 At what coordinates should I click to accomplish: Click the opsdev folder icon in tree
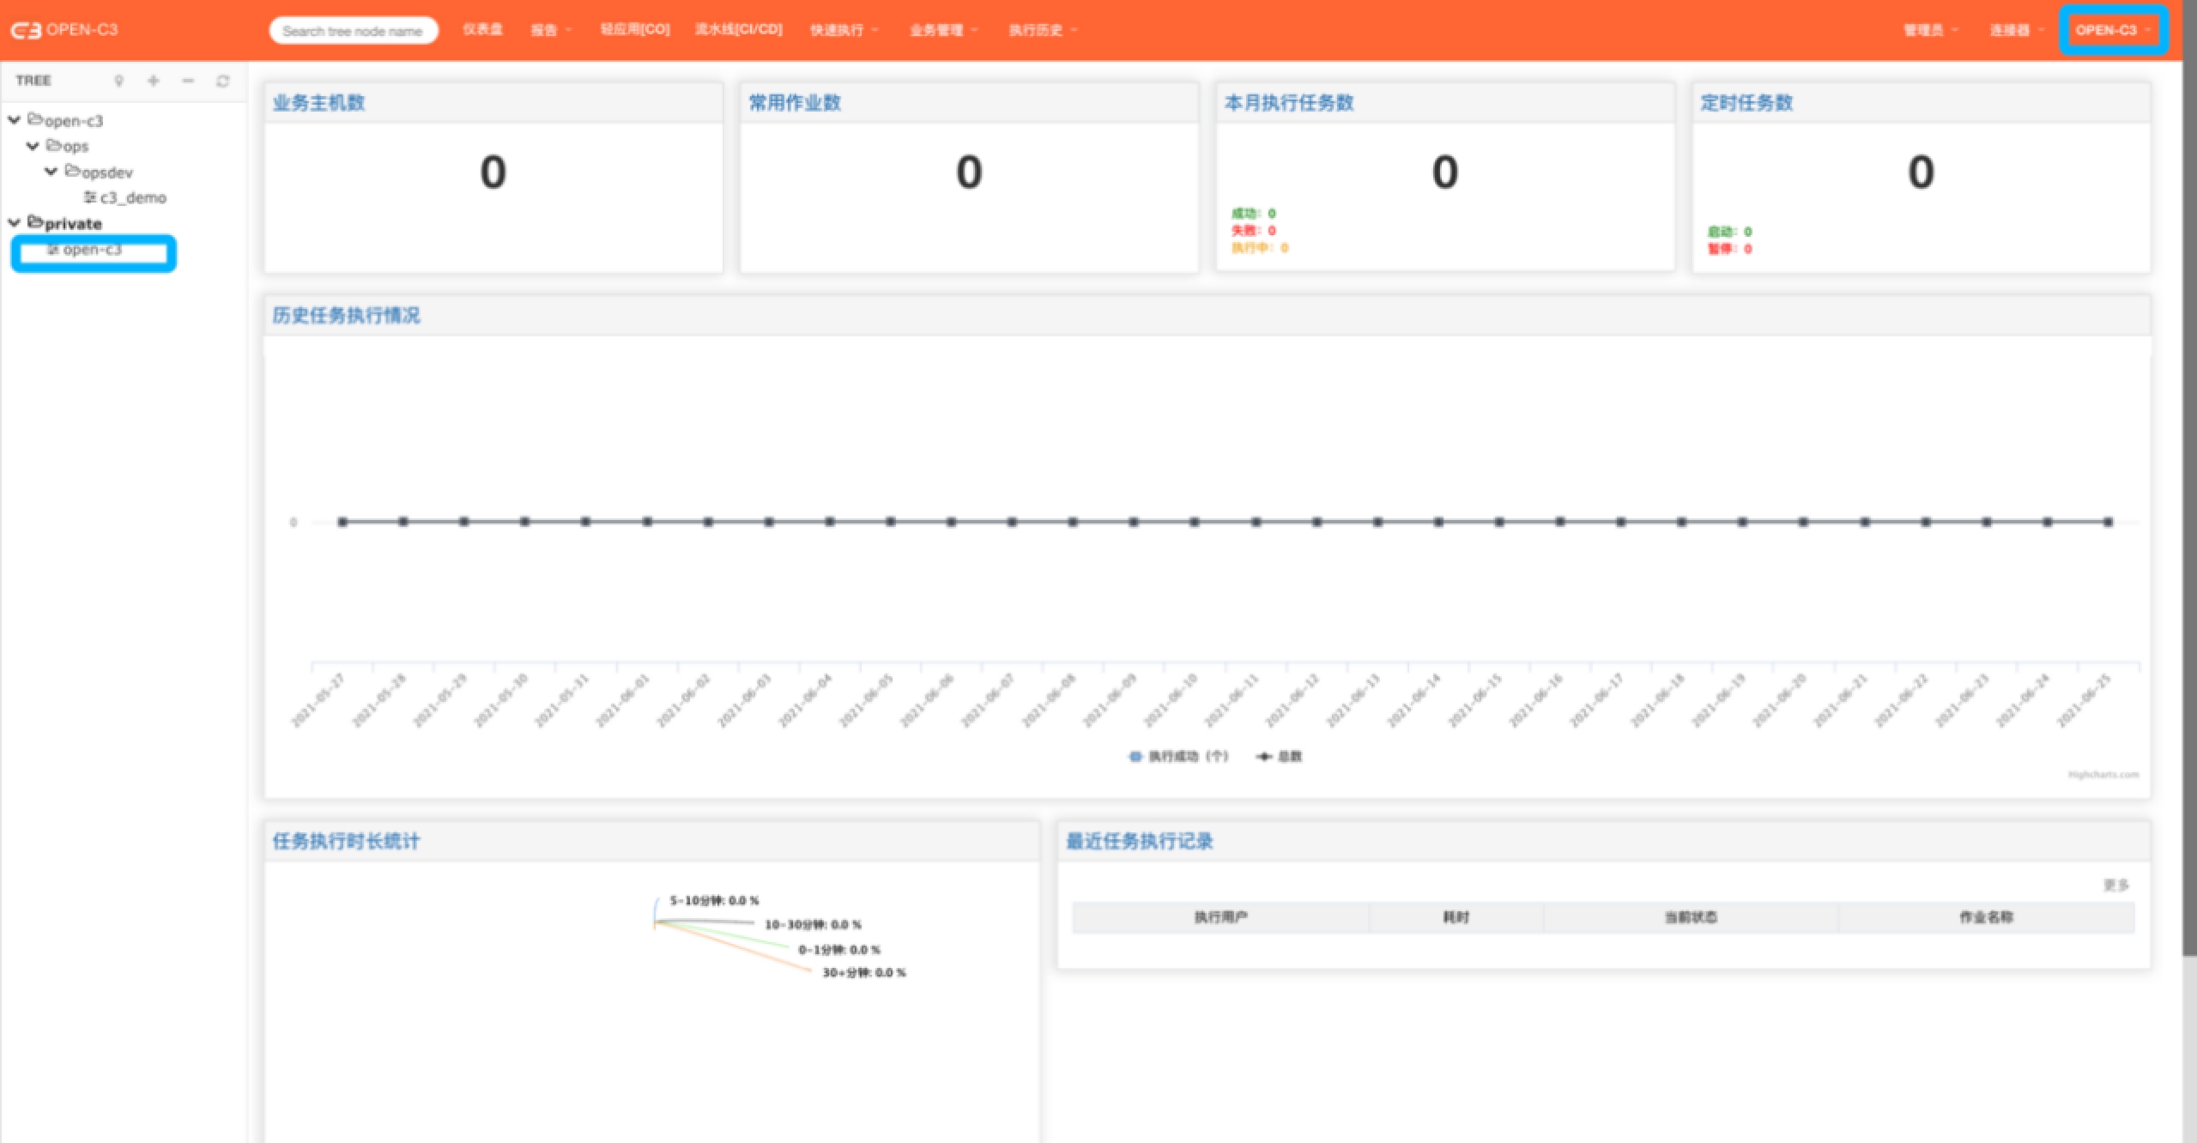(72, 172)
